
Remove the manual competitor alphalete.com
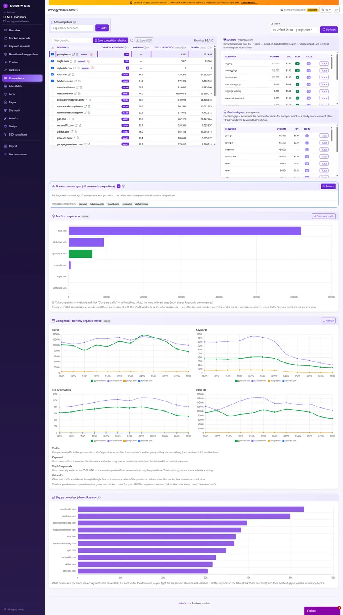point(92,68)
